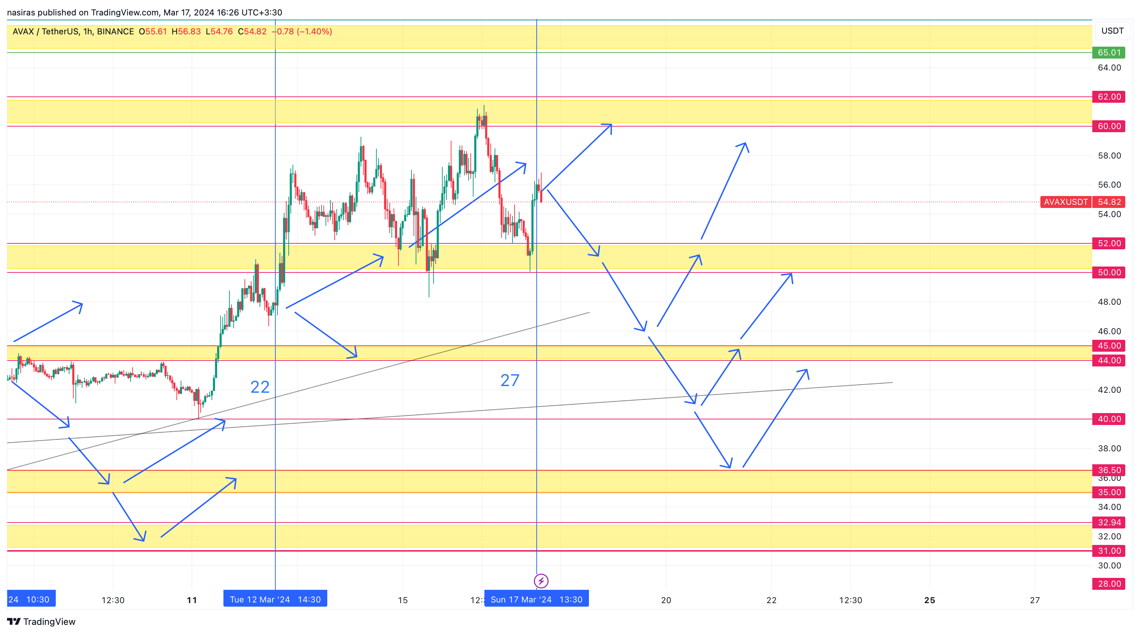Click the 64.00 price axis value
1140x634 pixels.
[1109, 67]
